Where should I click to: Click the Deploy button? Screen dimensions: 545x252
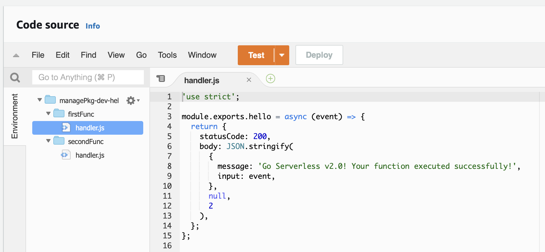[x=319, y=55]
